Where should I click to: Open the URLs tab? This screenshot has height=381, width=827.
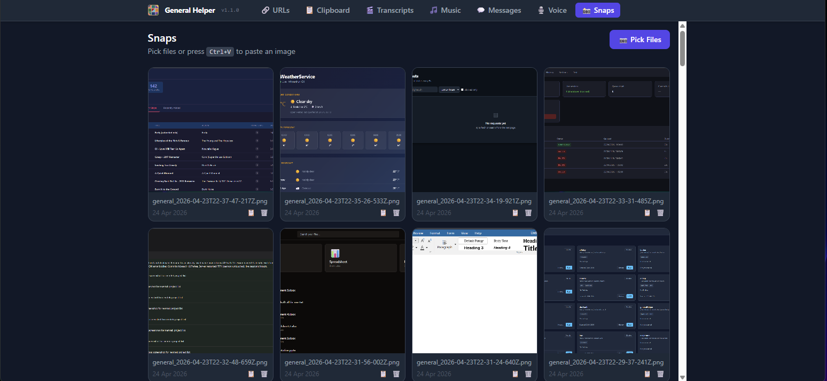tap(277, 10)
